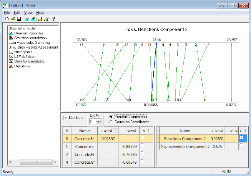Click the New file toolbar icon
251x176 pixels.
(x=7, y=19)
